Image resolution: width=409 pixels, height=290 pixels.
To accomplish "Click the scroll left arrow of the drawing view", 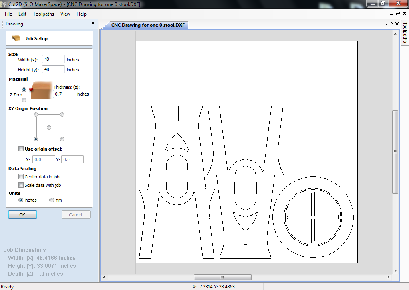I will click(104, 277).
